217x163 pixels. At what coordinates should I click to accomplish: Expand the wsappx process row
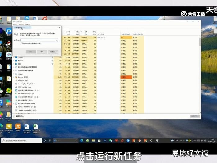pyautogui.click(x=14, y=74)
